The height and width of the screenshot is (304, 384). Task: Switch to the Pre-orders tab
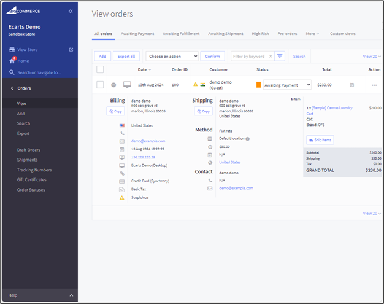point(287,34)
